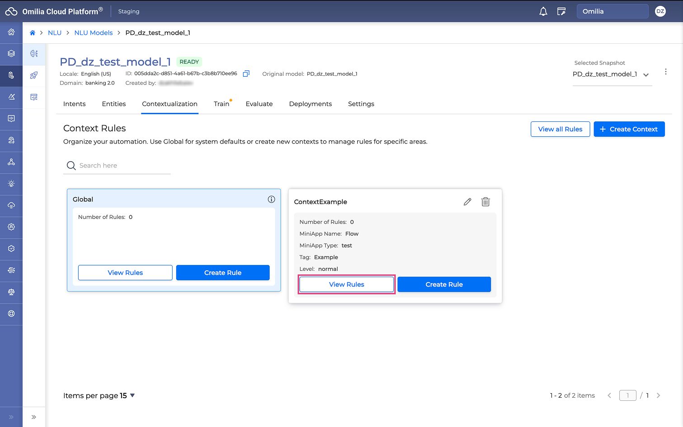683x427 pixels.
Task: Open the Deployments tab
Action: tap(310, 104)
